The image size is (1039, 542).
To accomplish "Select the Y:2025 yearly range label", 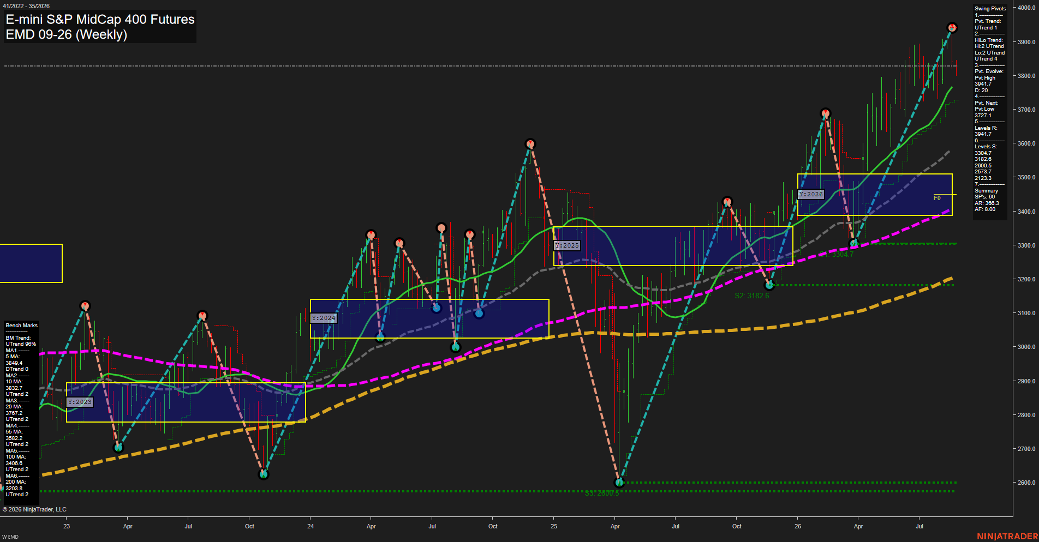I will (567, 245).
